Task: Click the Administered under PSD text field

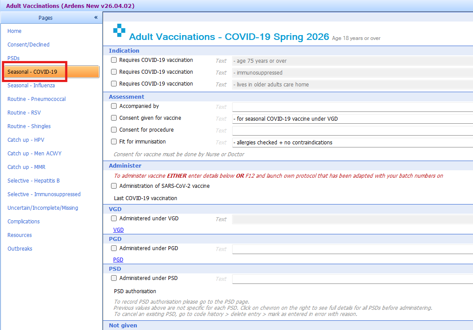Action: 352,279
